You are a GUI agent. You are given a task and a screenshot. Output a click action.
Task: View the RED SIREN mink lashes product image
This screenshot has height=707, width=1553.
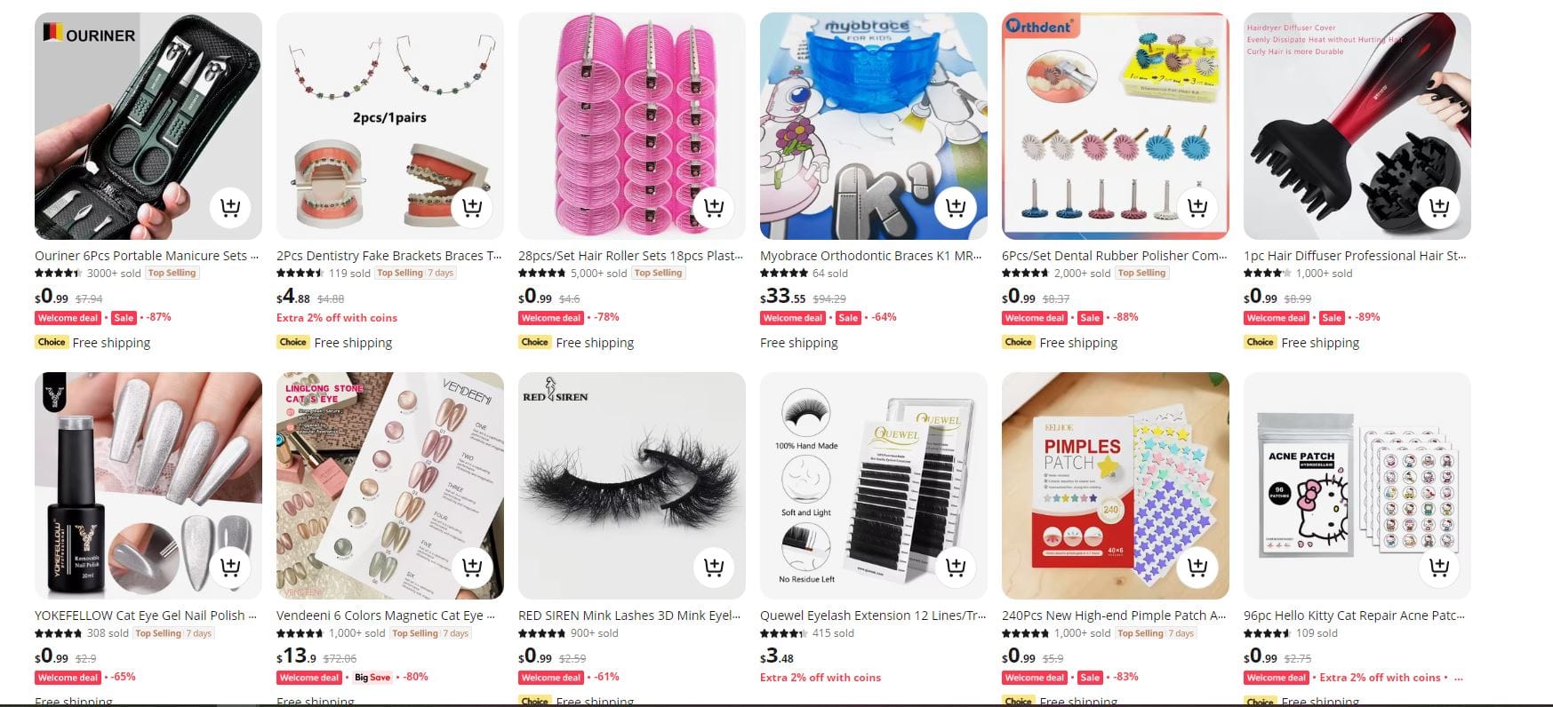[632, 486]
